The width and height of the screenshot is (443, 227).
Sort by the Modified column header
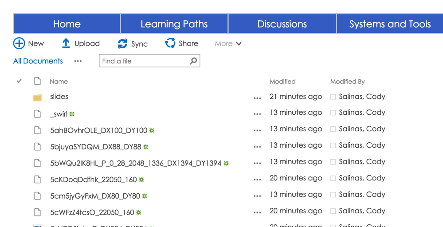(282, 82)
